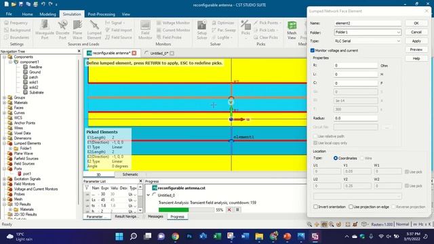Click the New project icon in quick access toolbar
434x244 pixels.
6,4
